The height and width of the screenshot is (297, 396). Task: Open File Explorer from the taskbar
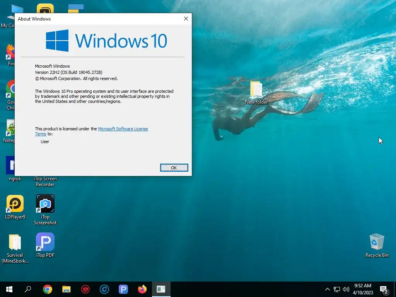click(x=67, y=289)
